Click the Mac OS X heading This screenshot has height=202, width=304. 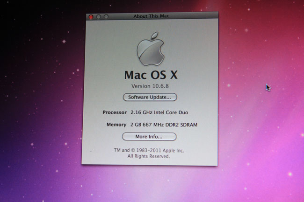pyautogui.click(x=150, y=75)
